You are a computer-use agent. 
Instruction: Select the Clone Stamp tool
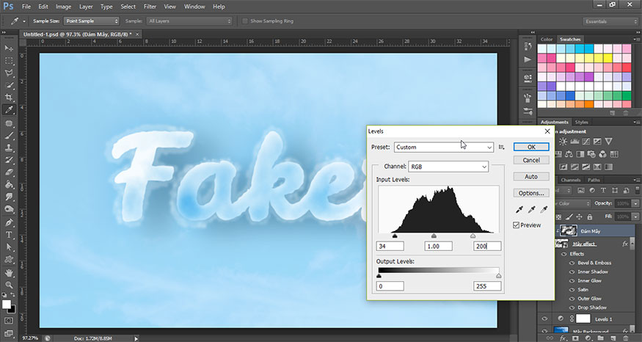coord(9,148)
